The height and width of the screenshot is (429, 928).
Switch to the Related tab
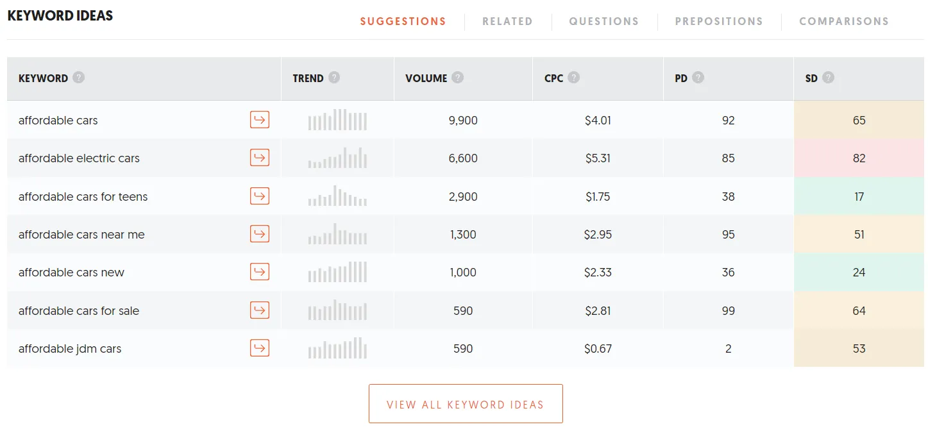[507, 21]
